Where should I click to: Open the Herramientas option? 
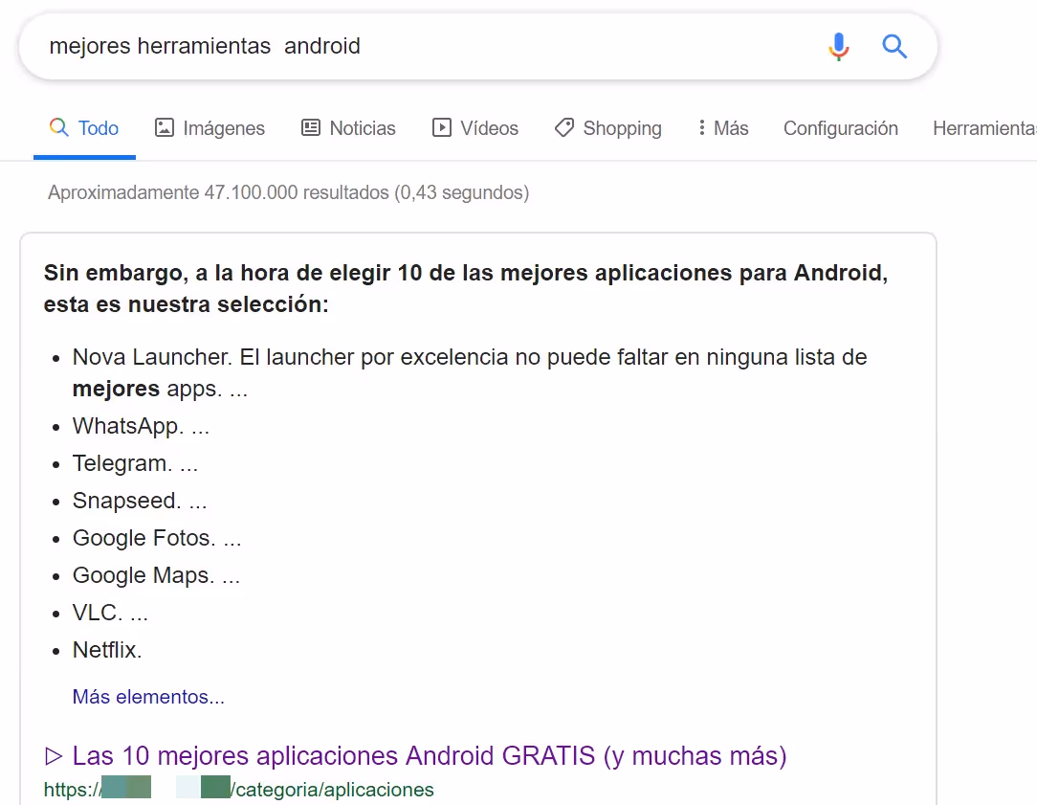(984, 127)
